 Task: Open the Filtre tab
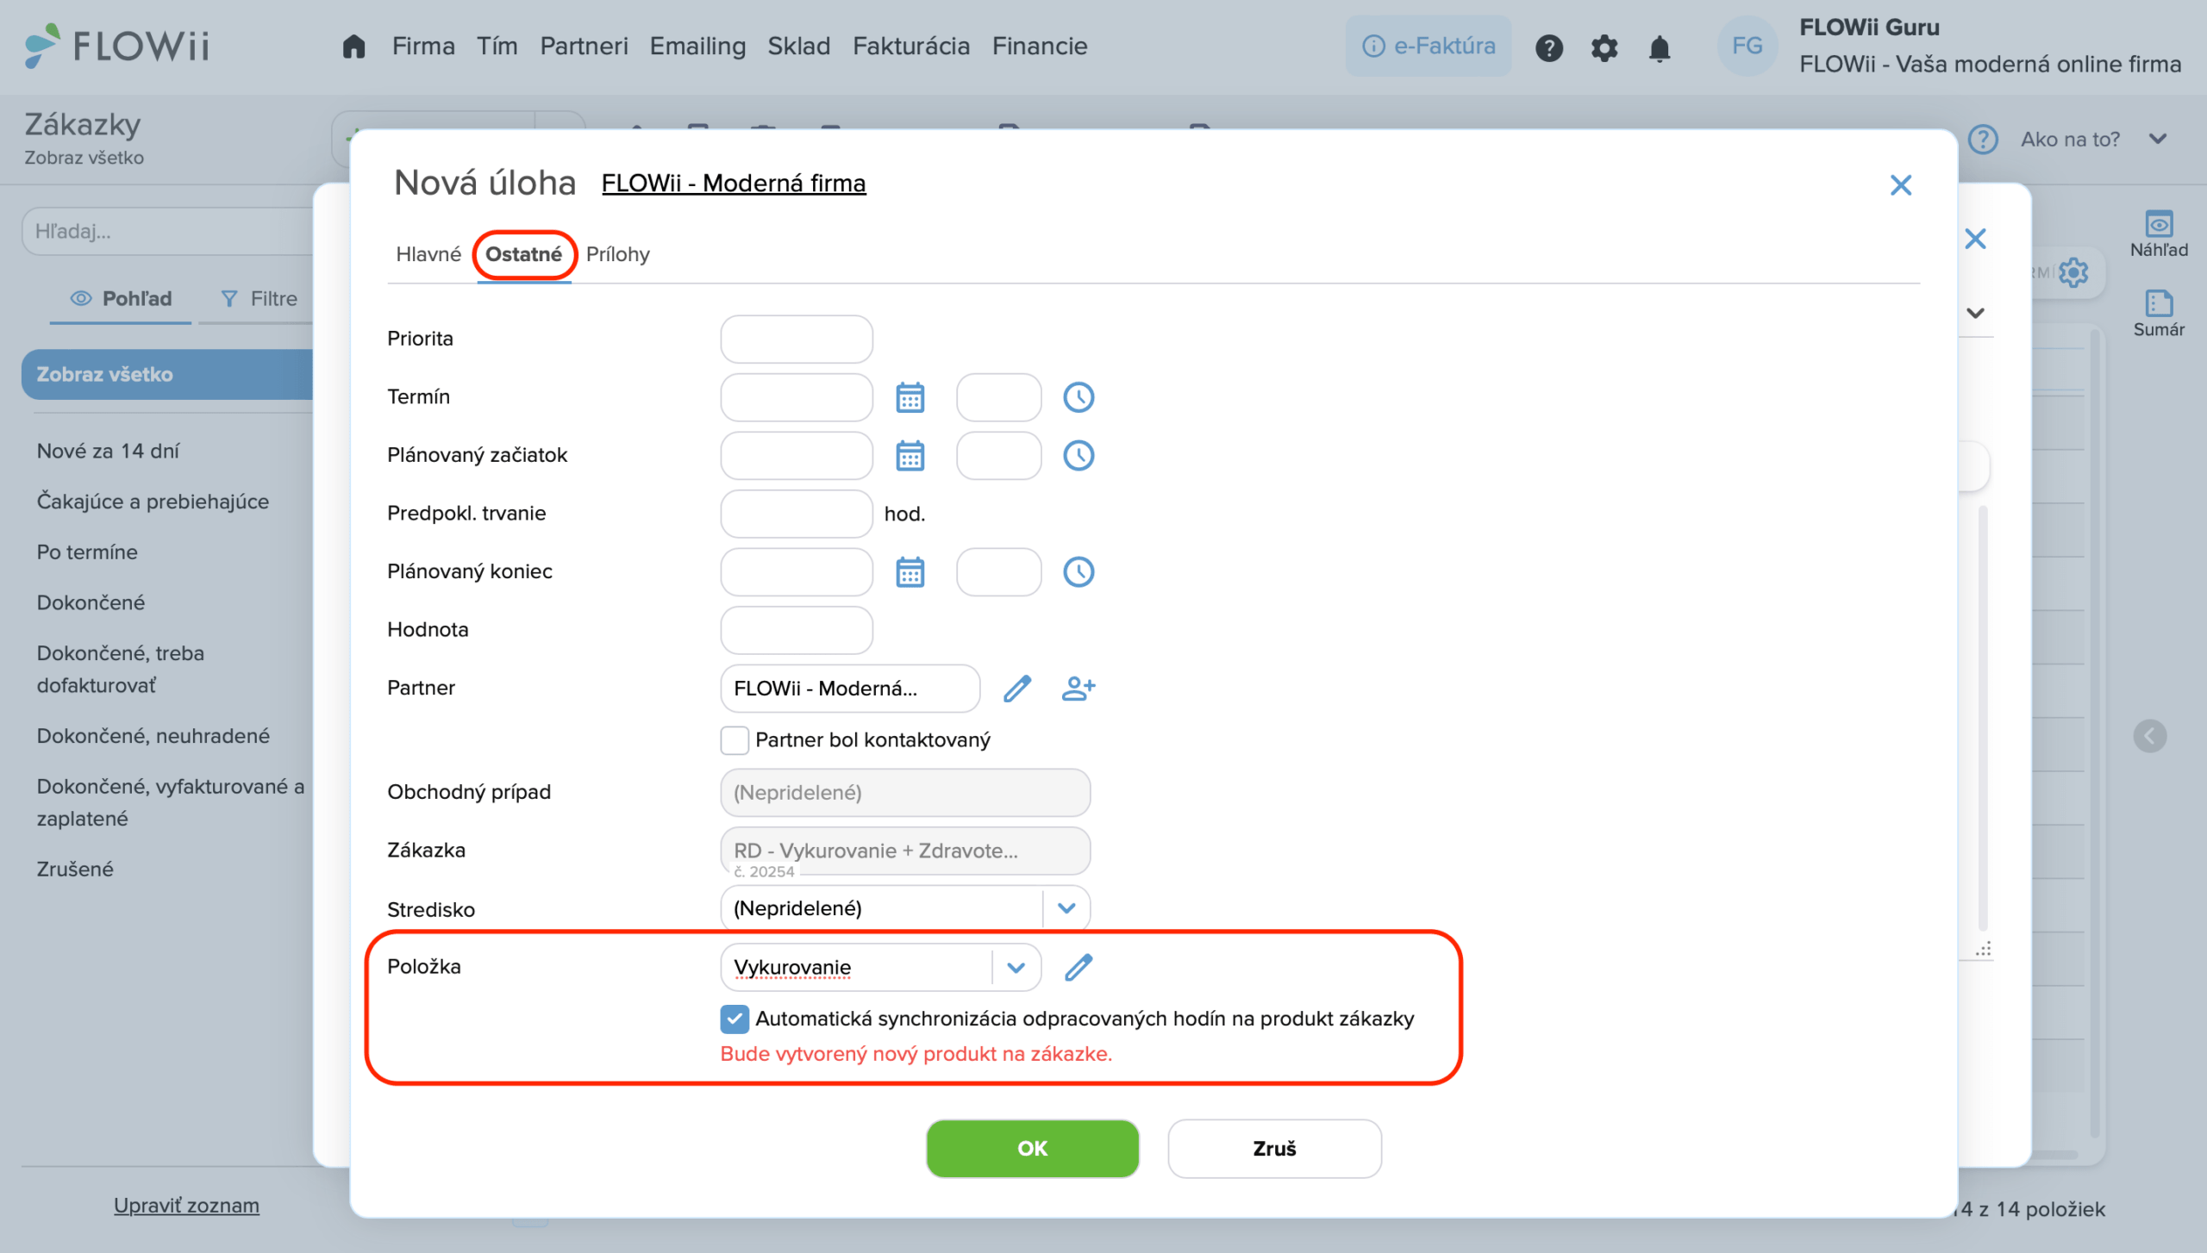[259, 299]
